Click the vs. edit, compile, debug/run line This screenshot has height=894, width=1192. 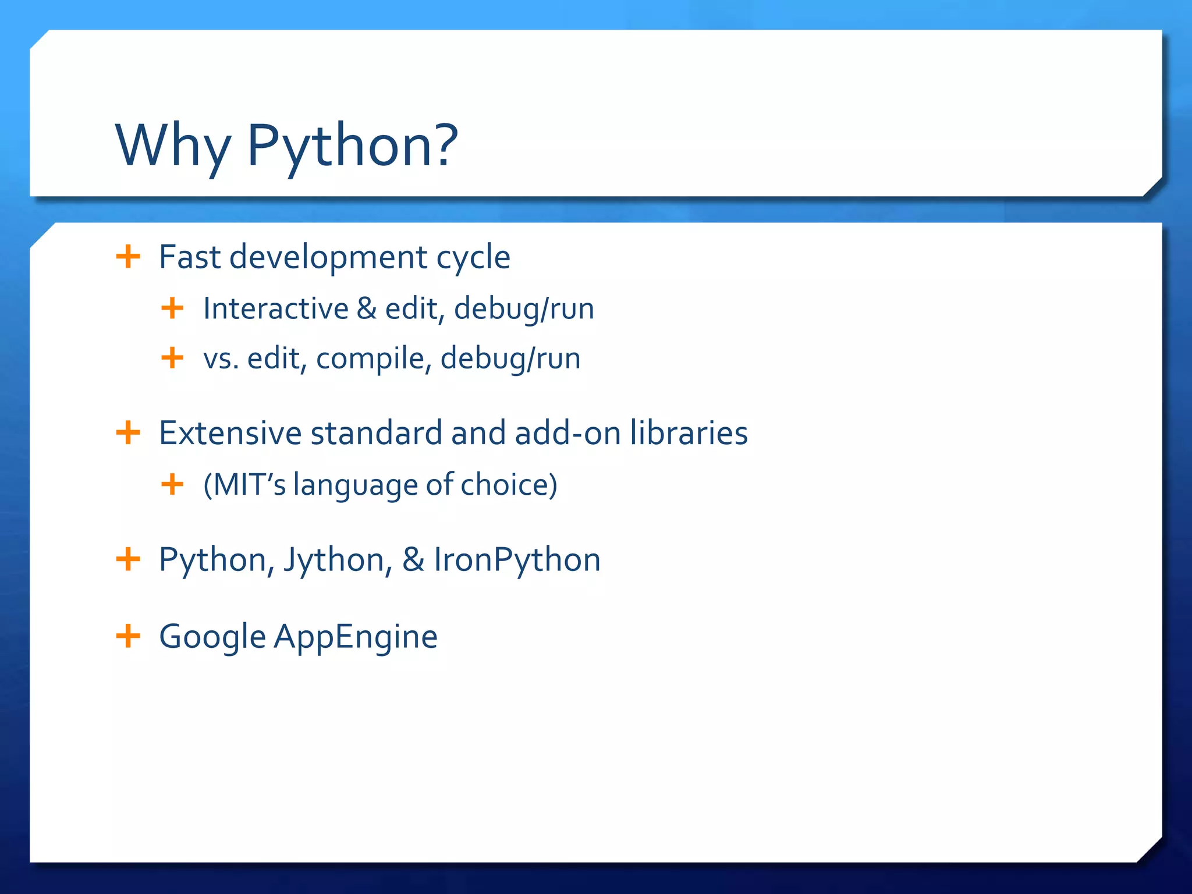point(391,359)
